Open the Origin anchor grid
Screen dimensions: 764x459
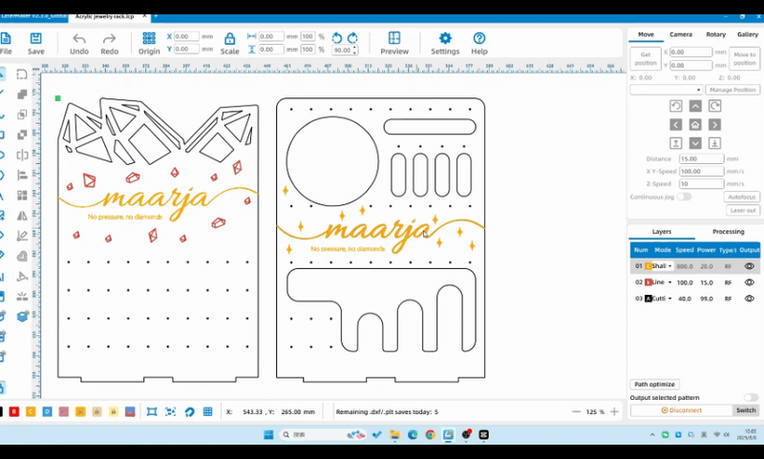tap(149, 38)
